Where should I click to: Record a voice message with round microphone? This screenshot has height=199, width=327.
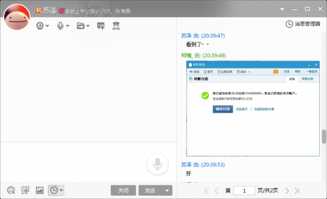(x=158, y=164)
